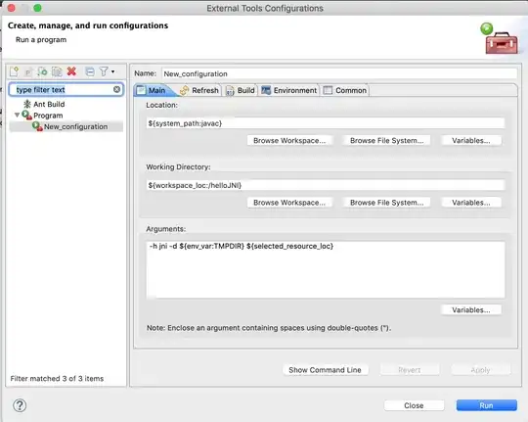Open the Environment tab
Image resolution: width=528 pixels, height=422 pixels.
288,90
